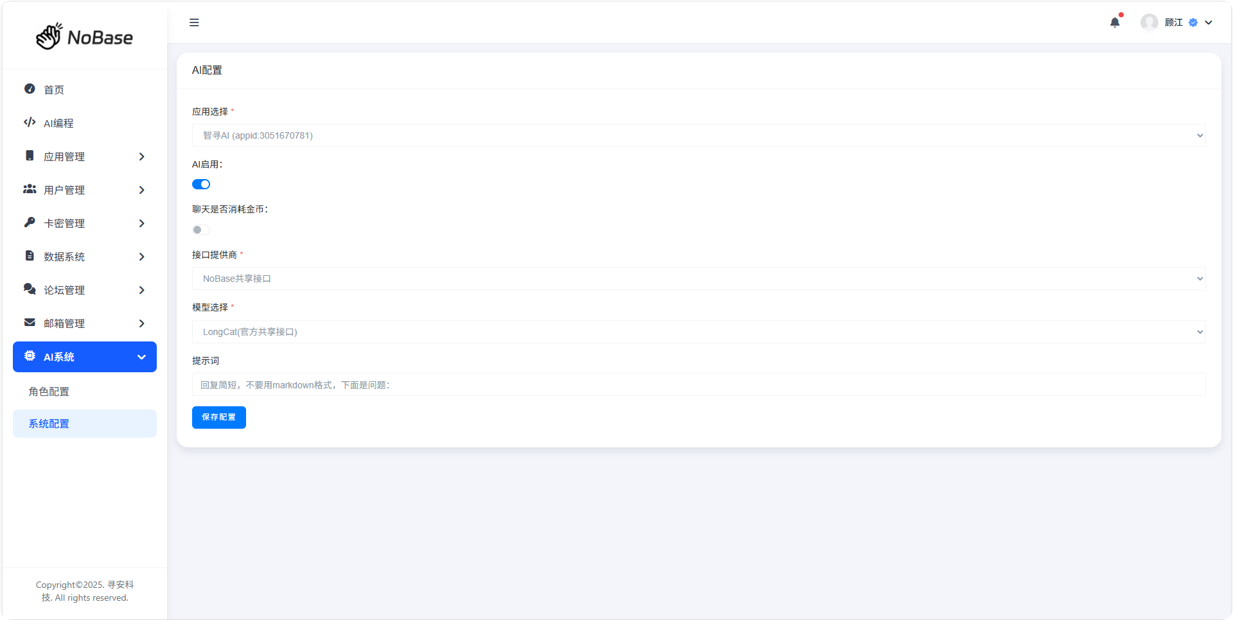1233x620 pixels.
Task: Click the 卡密管理 key icon
Action: click(x=30, y=223)
